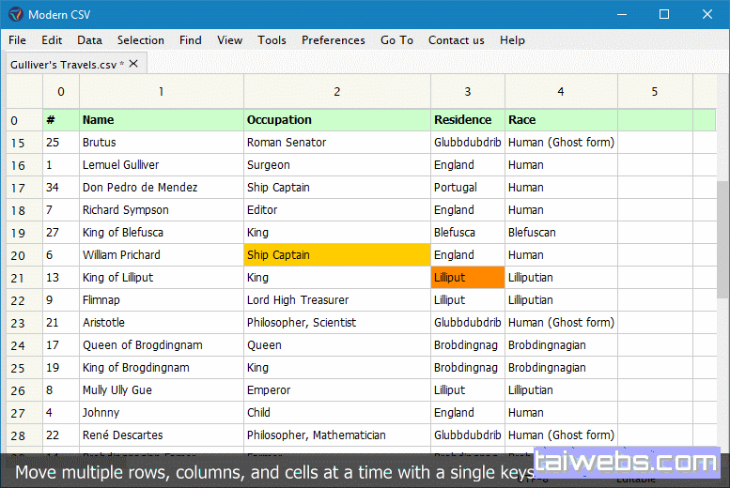Click the Occupation header cell
Screen dimensions: 730x488
click(337, 120)
